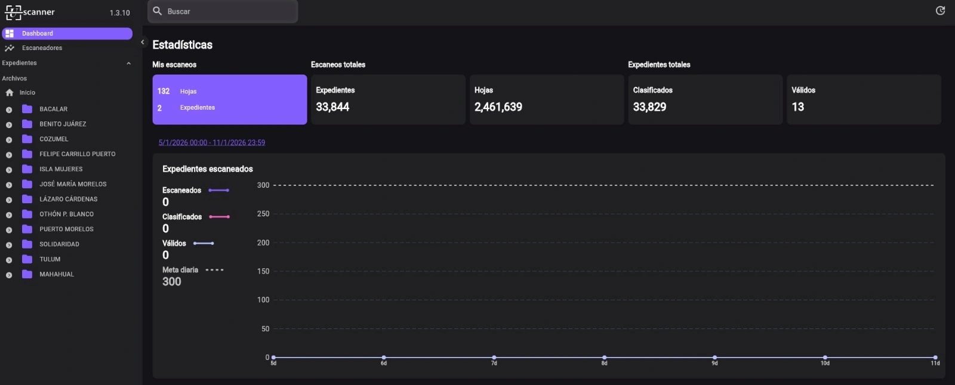Viewport: 955px width, 385px height.
Task: Open the date range link
Action: [x=211, y=143]
